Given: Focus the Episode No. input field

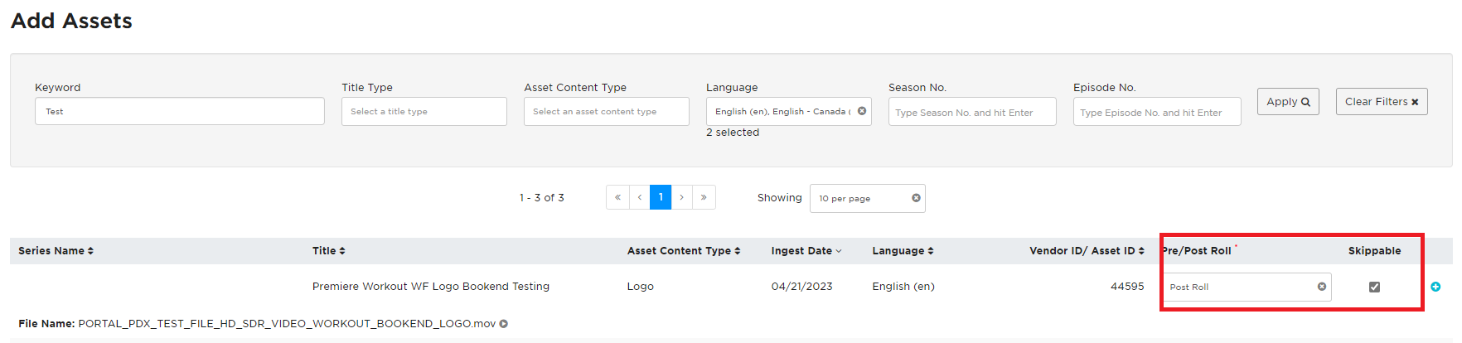Looking at the screenshot, I should click(x=1157, y=112).
